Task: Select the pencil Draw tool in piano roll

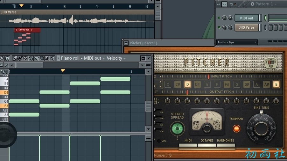Action: tap(15, 58)
